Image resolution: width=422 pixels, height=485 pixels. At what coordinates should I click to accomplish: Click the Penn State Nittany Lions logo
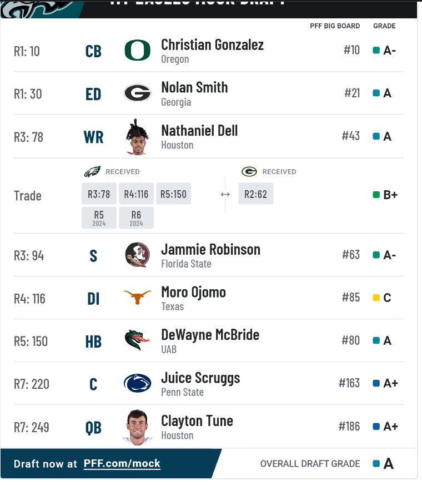coord(137,383)
